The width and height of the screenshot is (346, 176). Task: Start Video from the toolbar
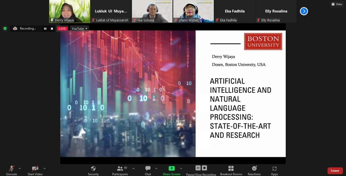click(x=35, y=171)
